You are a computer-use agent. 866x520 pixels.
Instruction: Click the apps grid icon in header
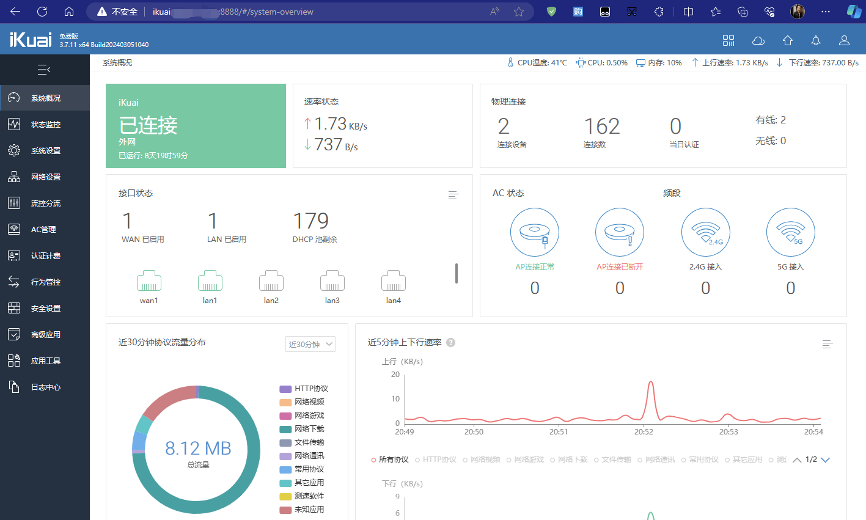(x=728, y=40)
